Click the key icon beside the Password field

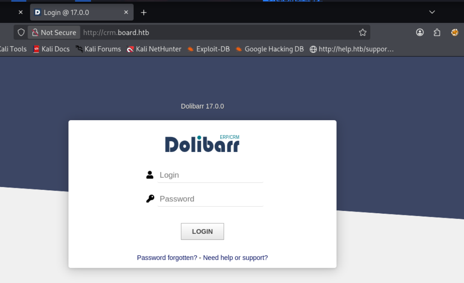point(150,199)
